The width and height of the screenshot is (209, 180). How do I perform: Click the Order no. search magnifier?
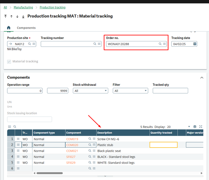(160, 44)
